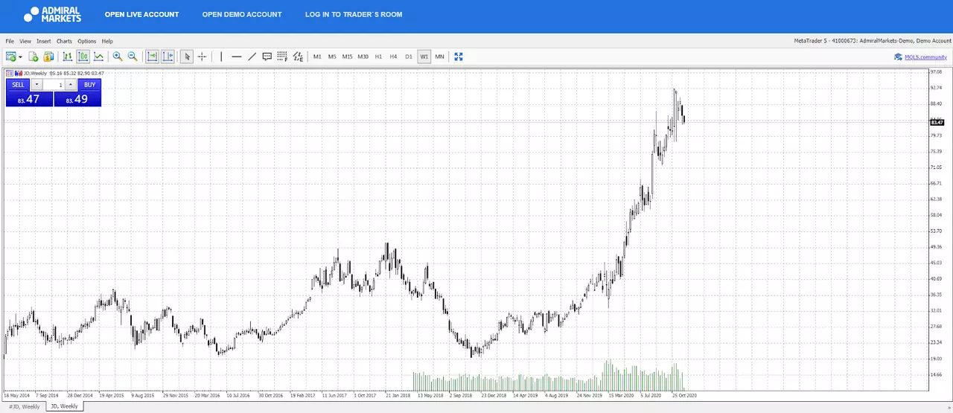This screenshot has height=413, width=953.
Task: Select the vertical line drawing tool
Action: tap(221, 57)
